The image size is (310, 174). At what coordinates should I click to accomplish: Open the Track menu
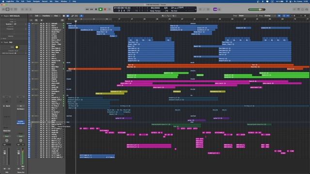pos(29,1)
